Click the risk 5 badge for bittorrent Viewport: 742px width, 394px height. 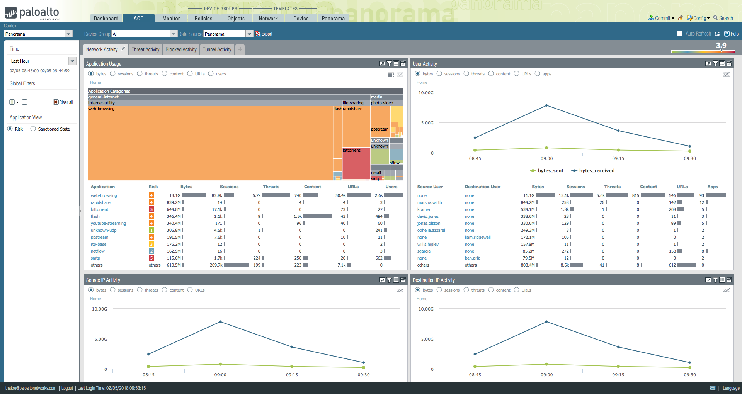click(151, 209)
